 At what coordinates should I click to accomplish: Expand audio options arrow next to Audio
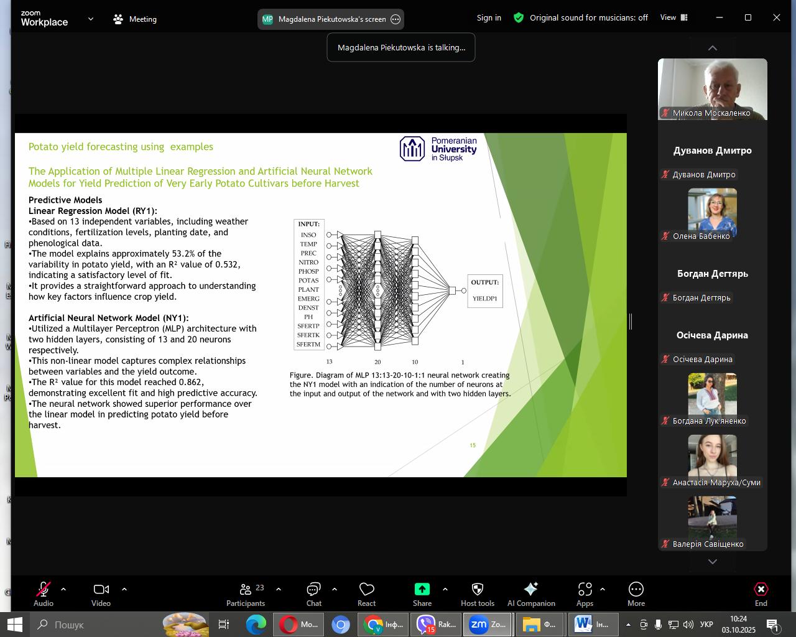point(63,589)
